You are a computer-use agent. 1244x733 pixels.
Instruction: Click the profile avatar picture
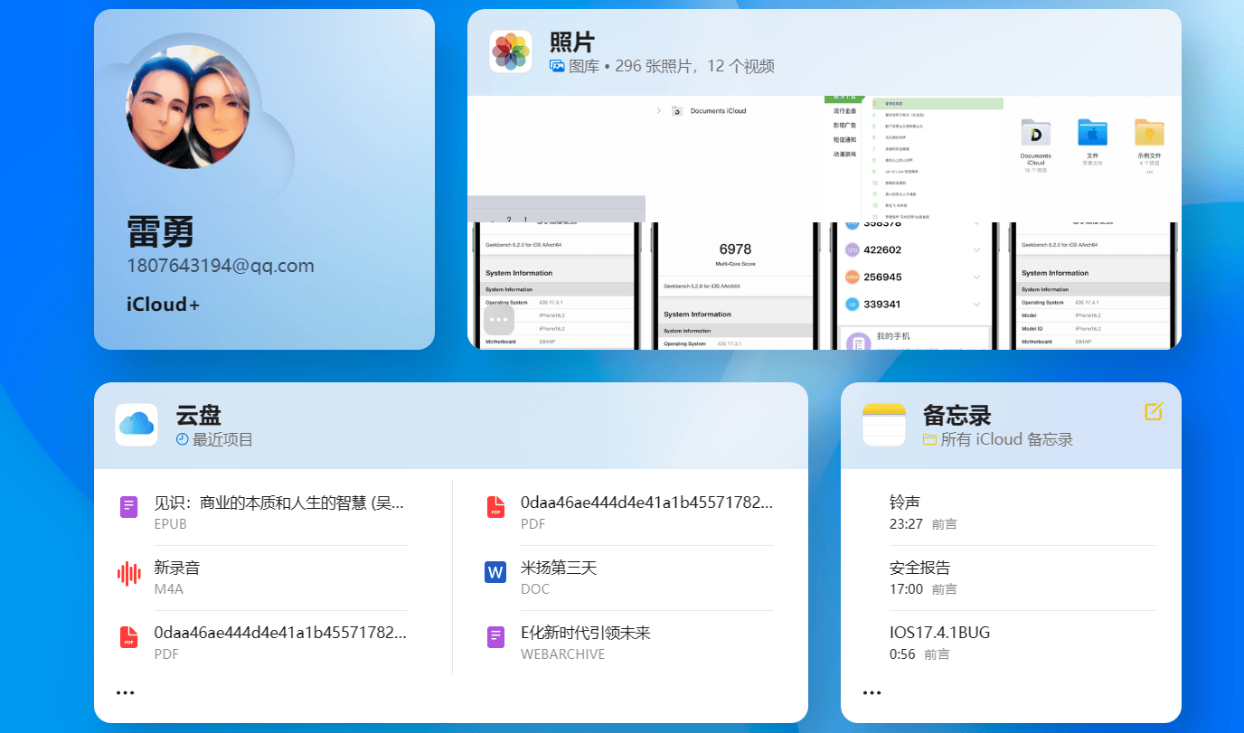pyautogui.click(x=188, y=107)
